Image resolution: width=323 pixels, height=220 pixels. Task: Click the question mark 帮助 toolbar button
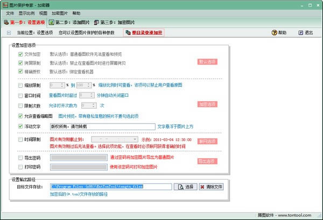[279, 32]
